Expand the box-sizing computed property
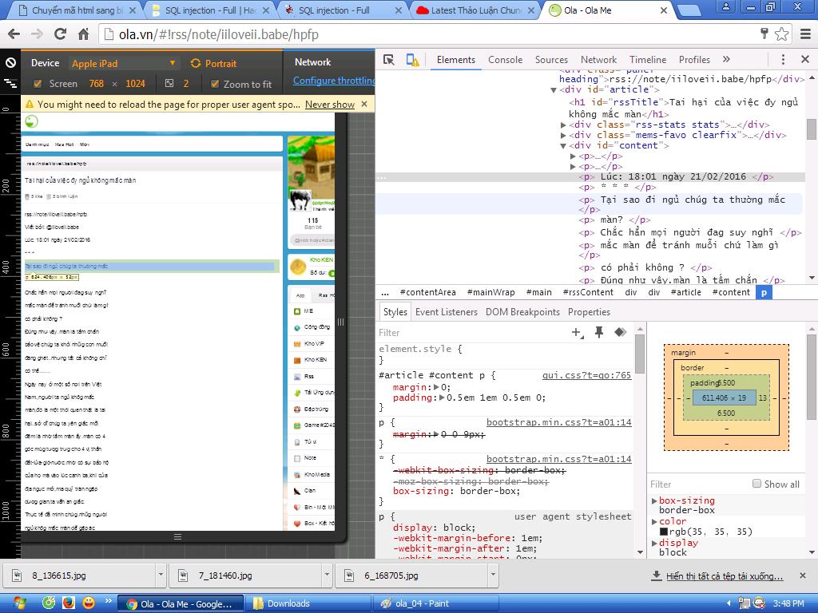 (655, 501)
